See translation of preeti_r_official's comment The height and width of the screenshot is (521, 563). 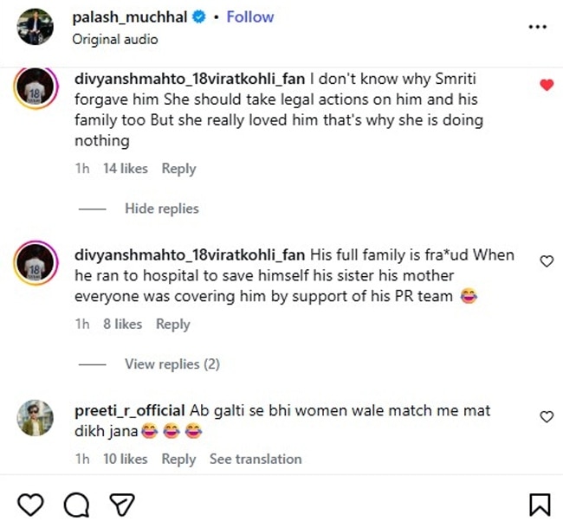tap(256, 459)
